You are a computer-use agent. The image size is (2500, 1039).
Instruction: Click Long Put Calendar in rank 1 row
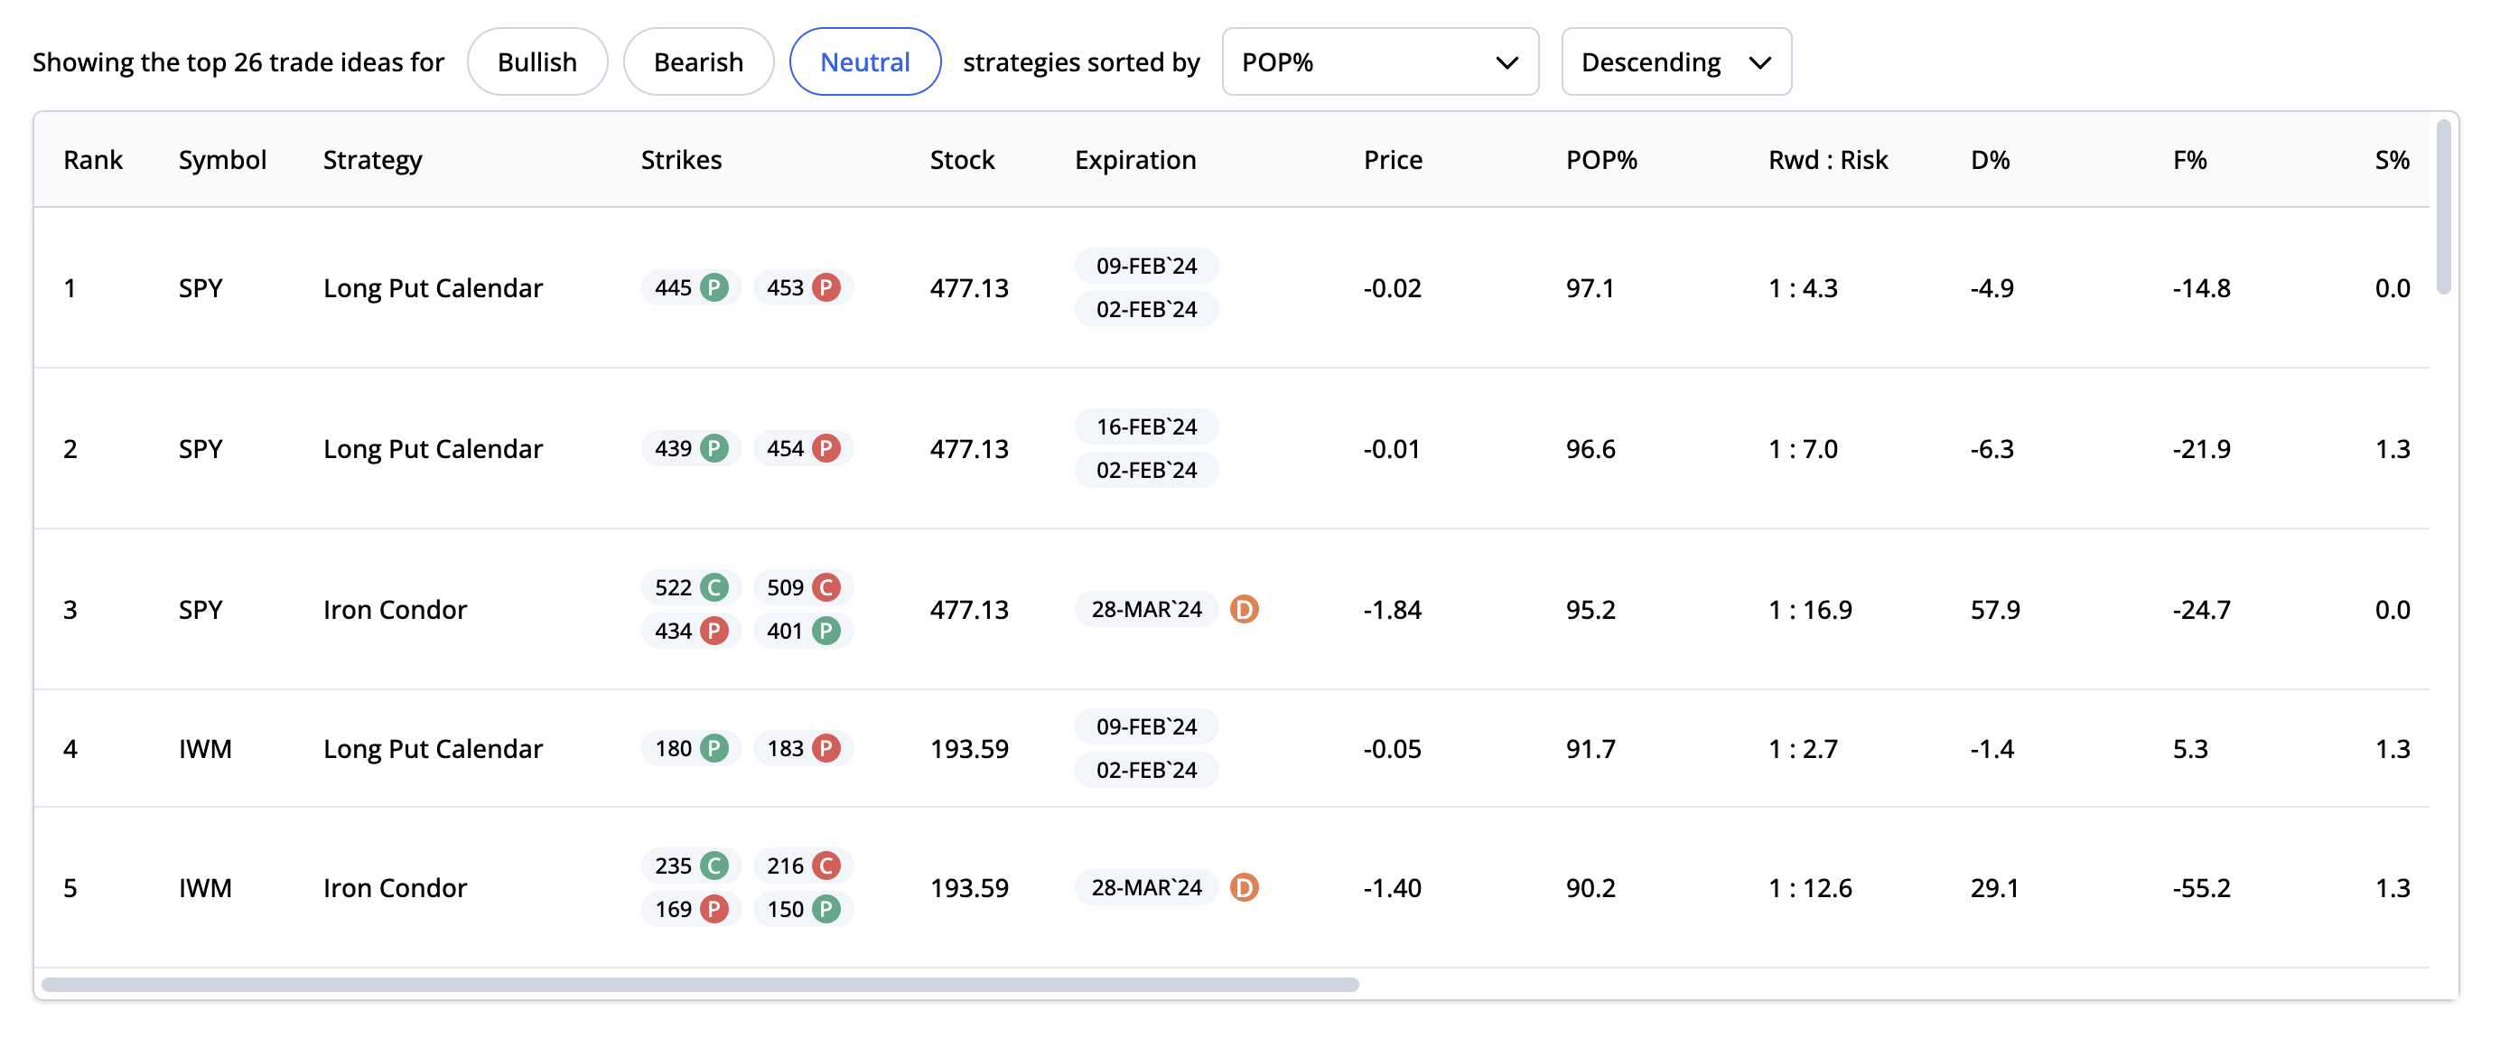433,288
